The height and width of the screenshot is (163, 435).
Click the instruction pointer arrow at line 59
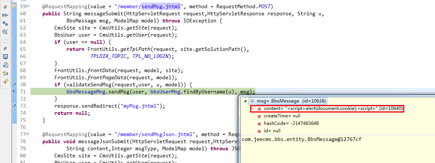coord(14,6)
